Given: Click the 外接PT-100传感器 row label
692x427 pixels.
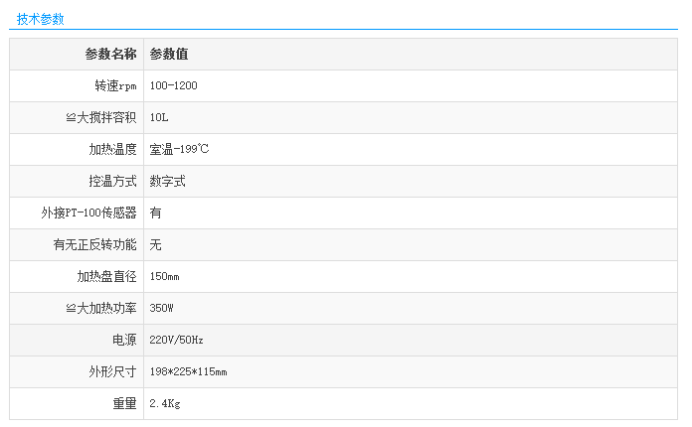Looking at the screenshot, I should [88, 213].
